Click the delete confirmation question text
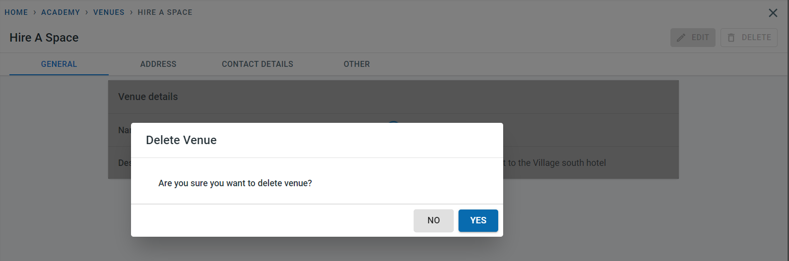Image resolution: width=789 pixels, height=261 pixels. [235, 183]
